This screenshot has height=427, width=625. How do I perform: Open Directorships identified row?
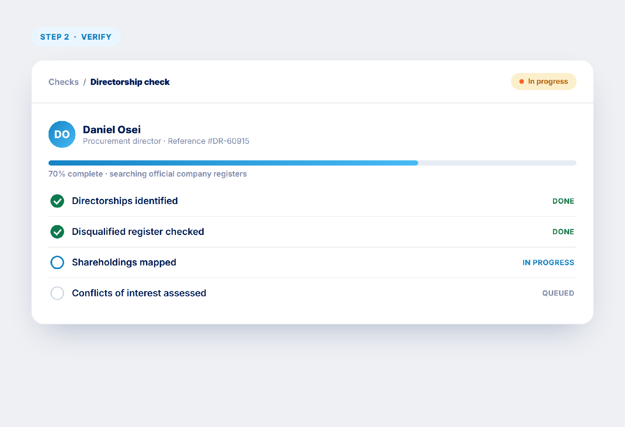click(x=312, y=201)
